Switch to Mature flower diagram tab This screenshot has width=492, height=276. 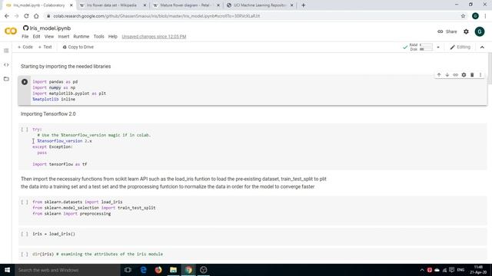(186, 5)
